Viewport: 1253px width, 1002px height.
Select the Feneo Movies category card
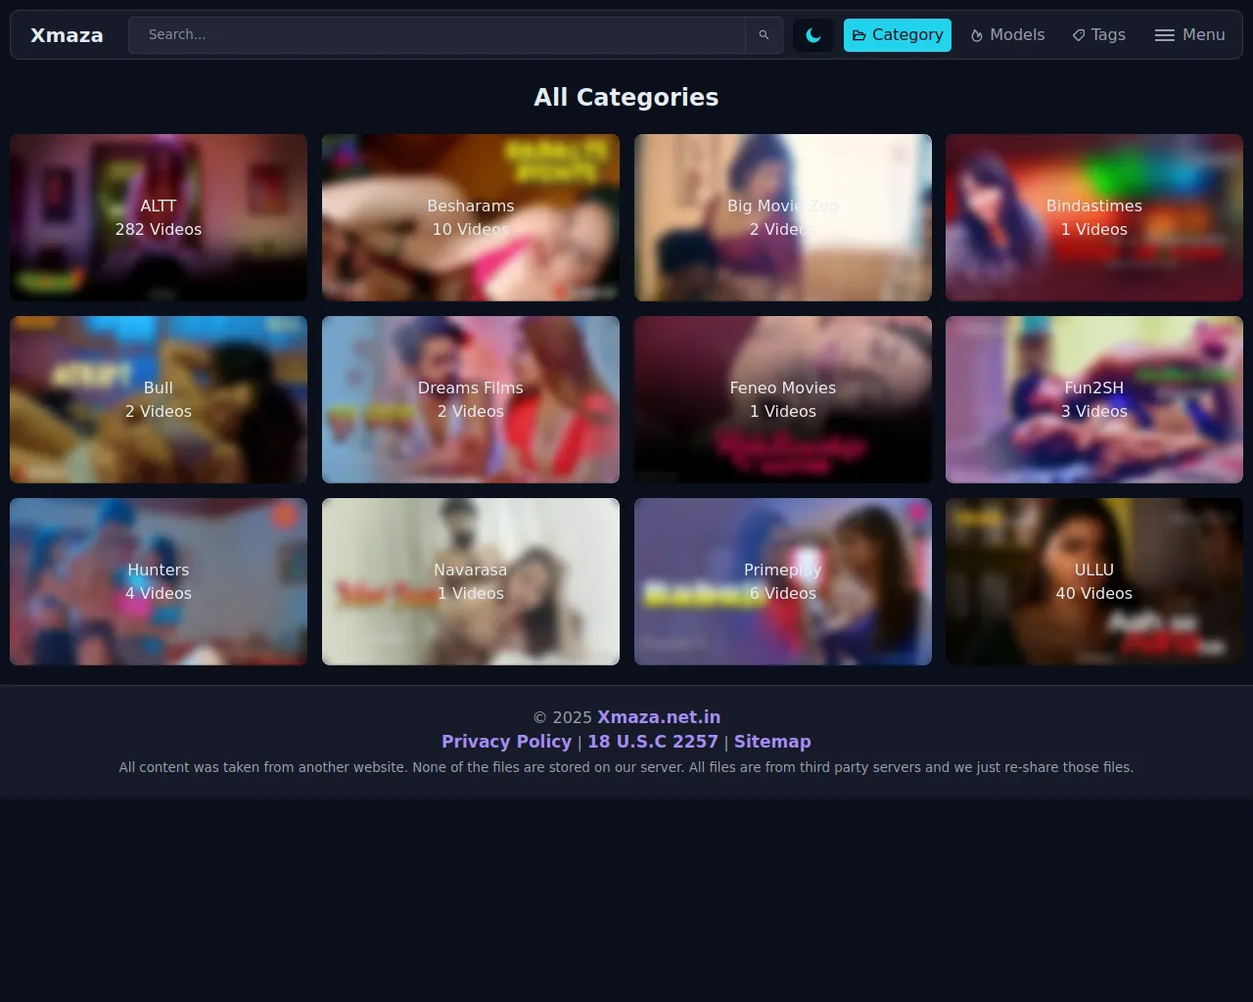click(x=783, y=399)
